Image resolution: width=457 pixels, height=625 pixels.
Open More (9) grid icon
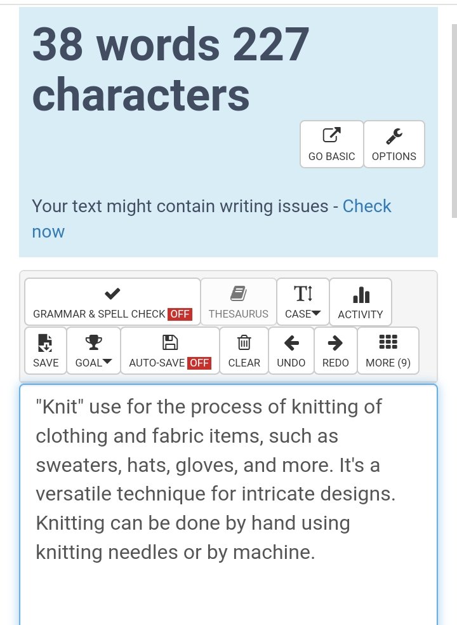[388, 342]
